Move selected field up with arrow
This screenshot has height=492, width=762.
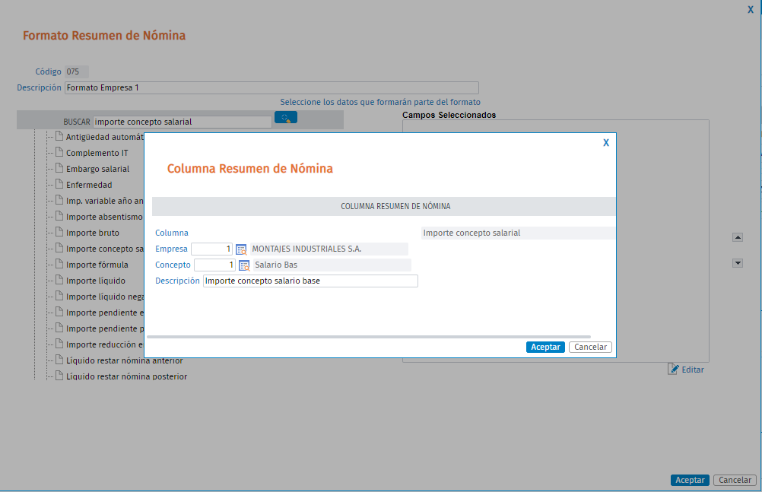(738, 237)
